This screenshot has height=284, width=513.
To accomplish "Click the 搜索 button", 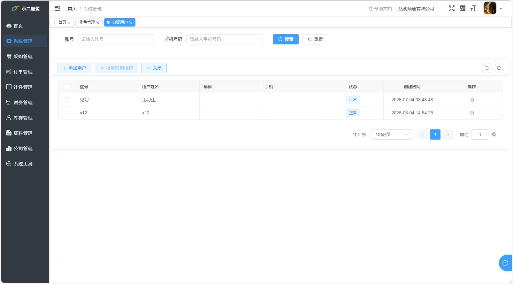I will pyautogui.click(x=286, y=39).
